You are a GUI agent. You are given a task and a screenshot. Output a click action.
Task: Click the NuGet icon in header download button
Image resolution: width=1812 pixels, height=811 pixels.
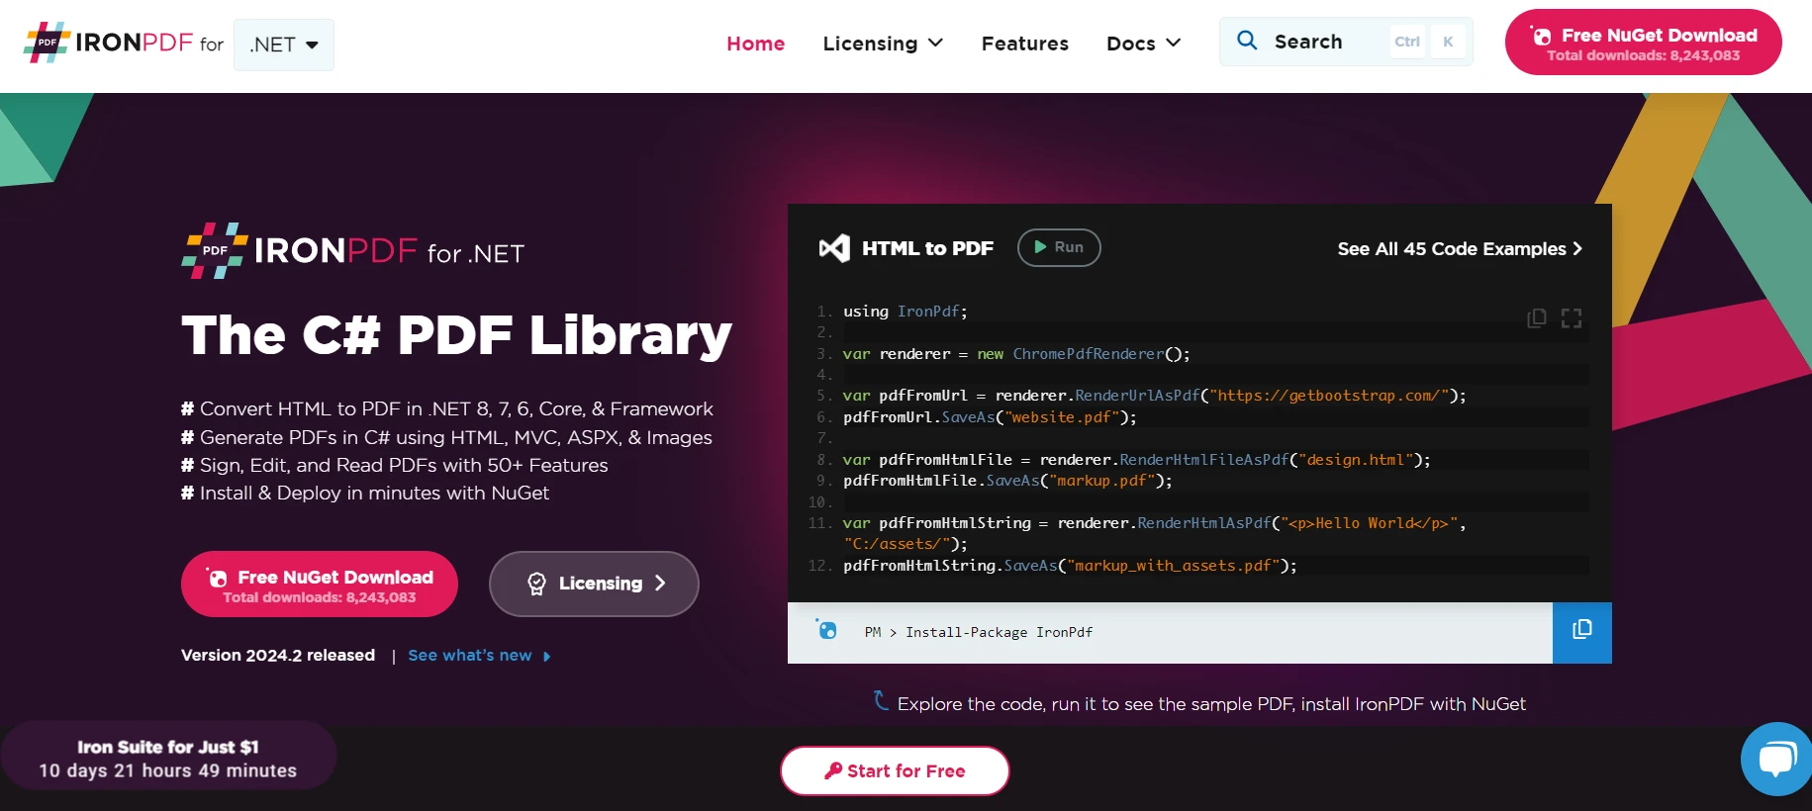pyautogui.click(x=1541, y=36)
